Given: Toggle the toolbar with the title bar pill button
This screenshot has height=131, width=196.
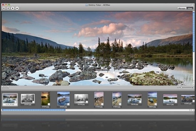Looking at the screenshot, I should (192, 5).
